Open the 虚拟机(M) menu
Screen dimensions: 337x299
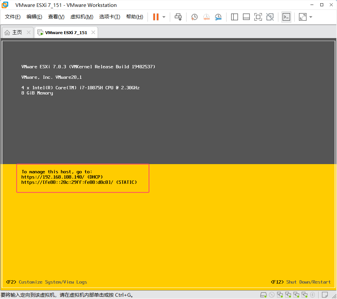click(82, 17)
